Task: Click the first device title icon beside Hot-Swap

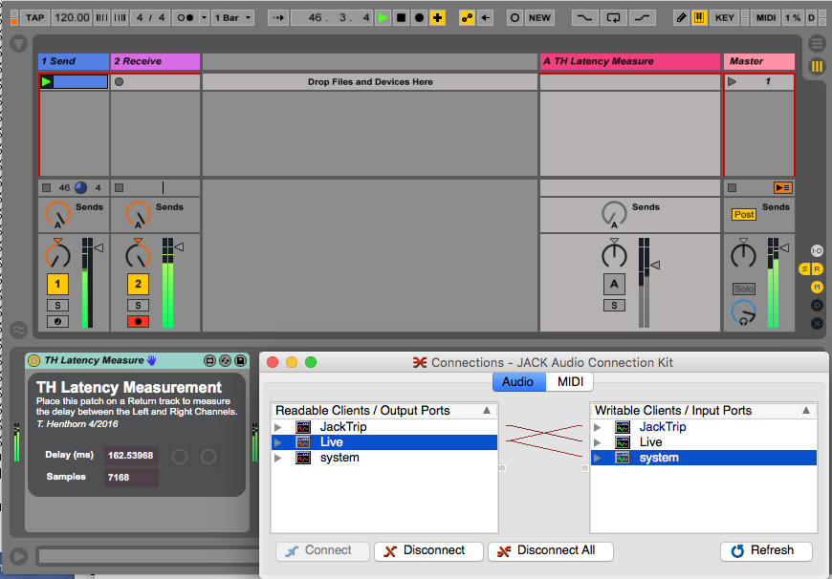Action: [209, 360]
